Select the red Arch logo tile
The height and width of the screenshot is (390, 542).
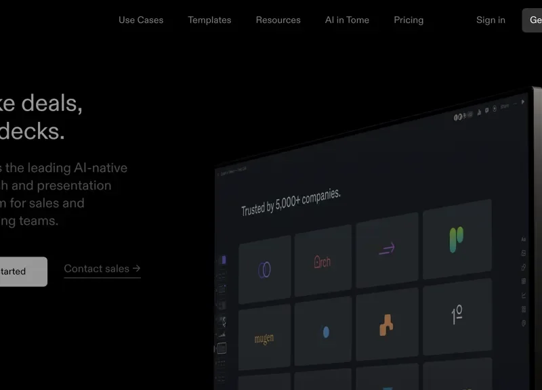323,261
